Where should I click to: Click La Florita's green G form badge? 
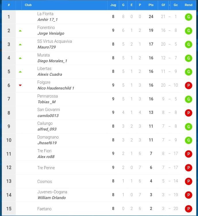(188, 17)
